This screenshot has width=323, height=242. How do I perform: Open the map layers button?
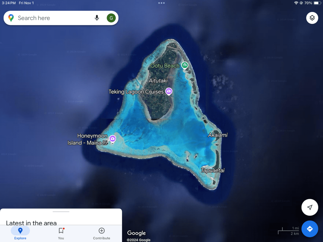(312, 18)
